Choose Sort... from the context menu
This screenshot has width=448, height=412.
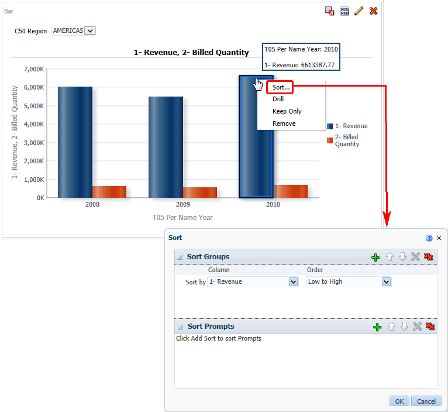click(x=281, y=87)
